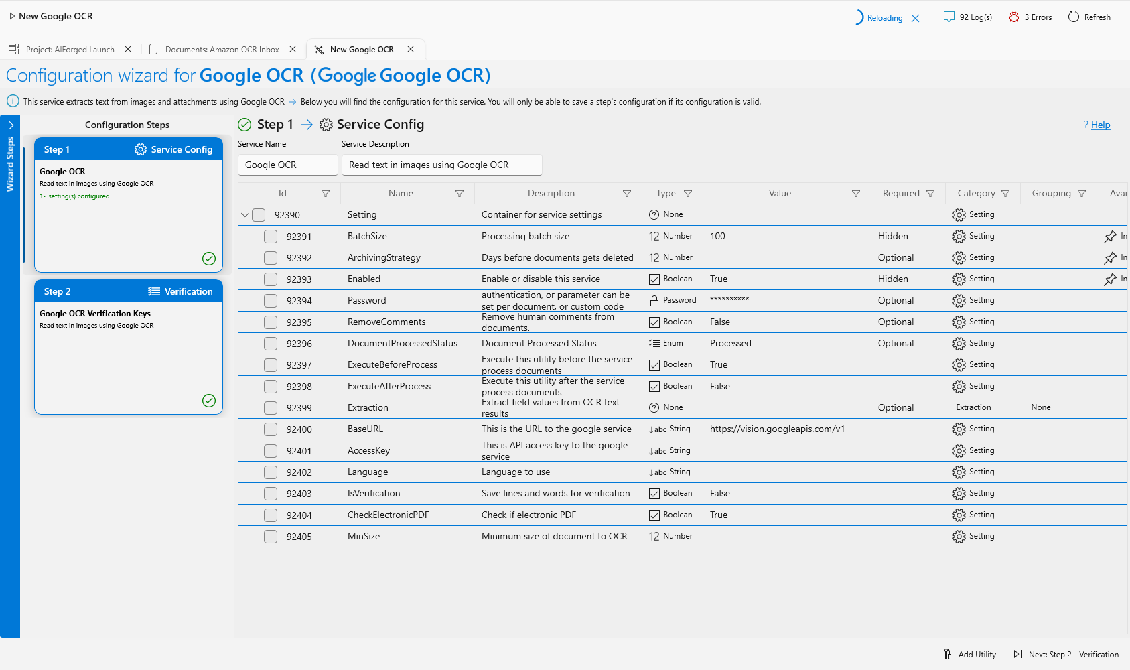Open the 92 Log(s) message icon

point(948,17)
